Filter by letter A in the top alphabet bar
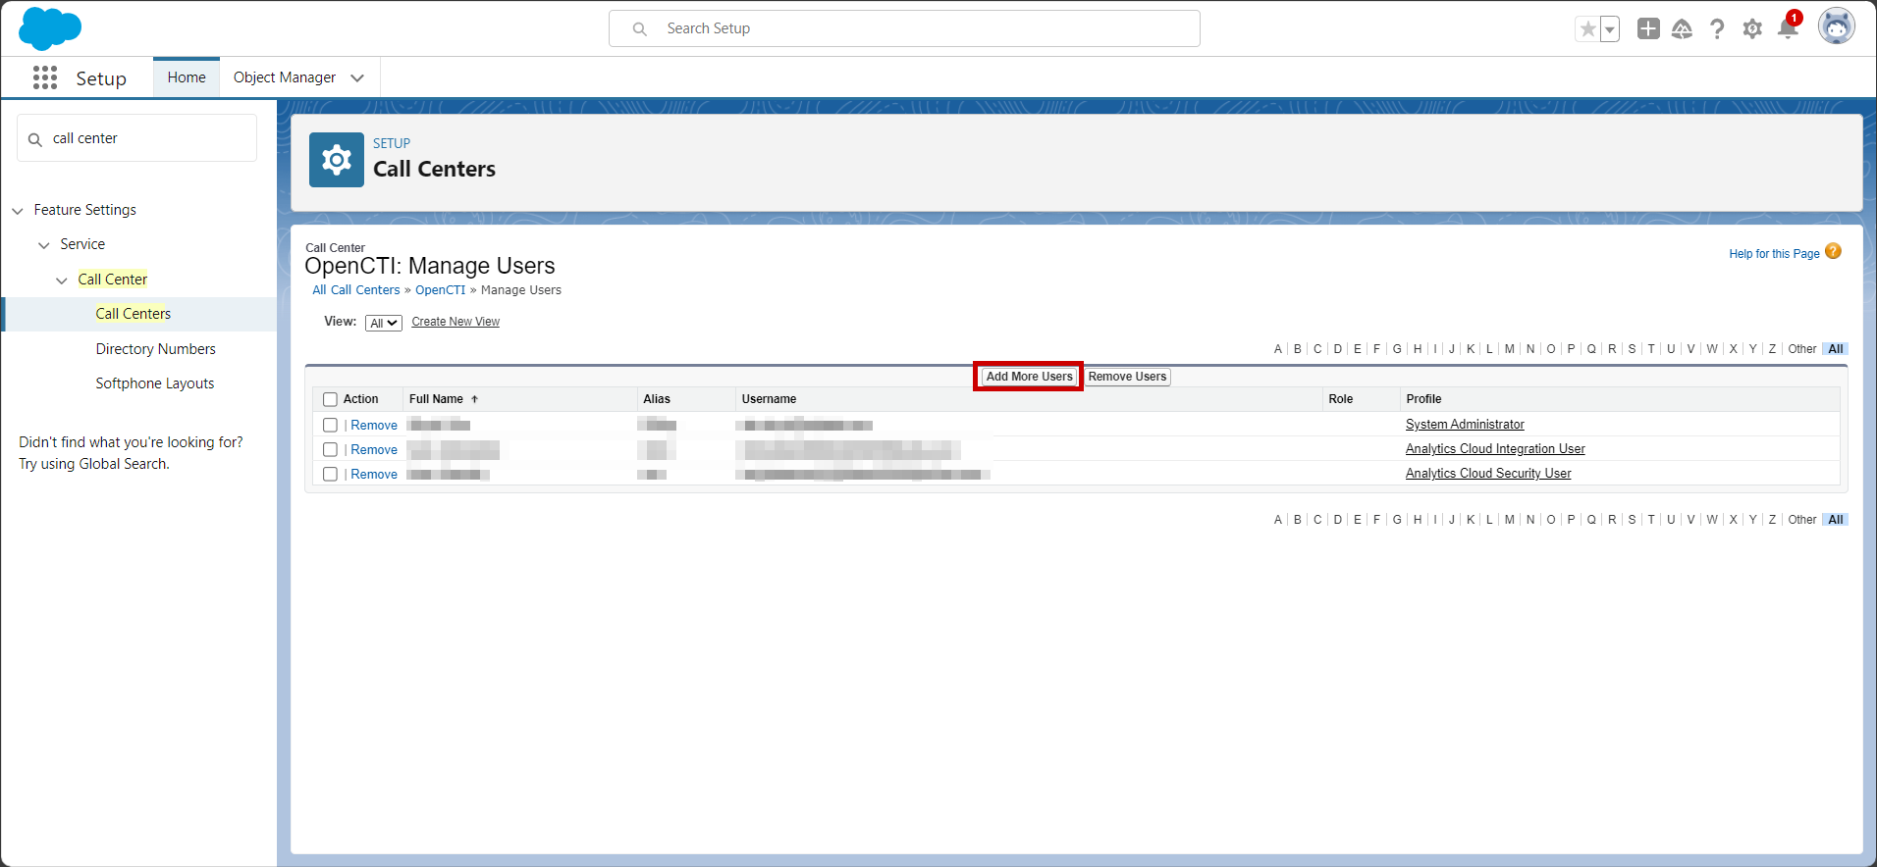This screenshot has height=867, width=1877. 1278,349
